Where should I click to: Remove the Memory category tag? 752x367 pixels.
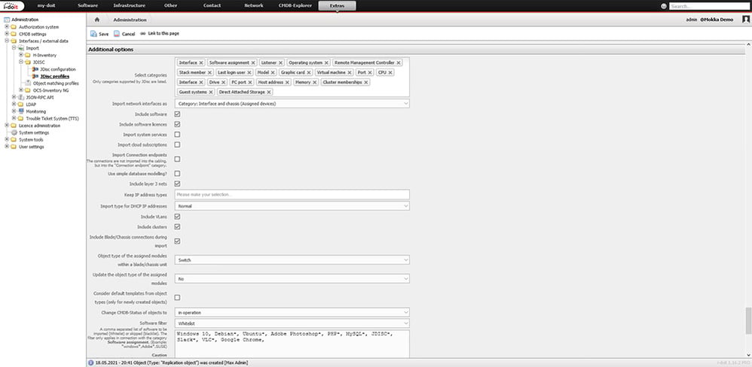315,82
